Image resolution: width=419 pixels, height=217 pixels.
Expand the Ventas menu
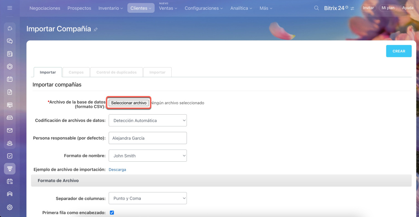point(168,8)
